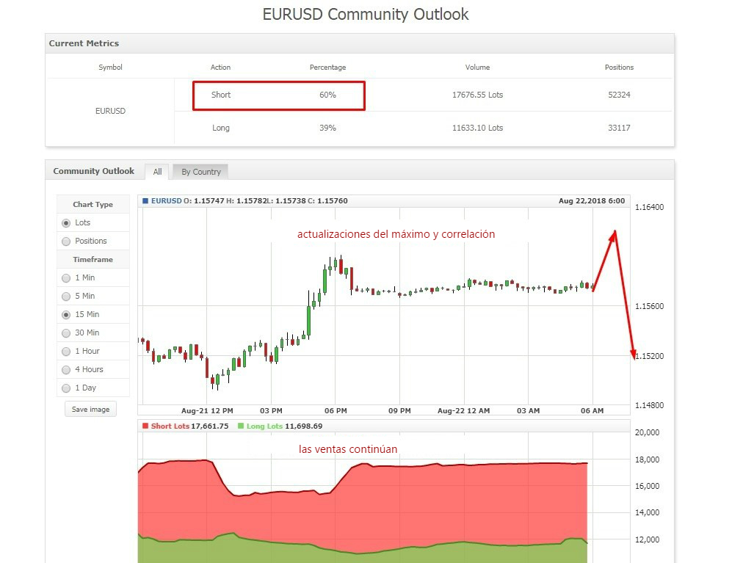Select the Positions chart type option
The image size is (743, 563).
click(67, 241)
